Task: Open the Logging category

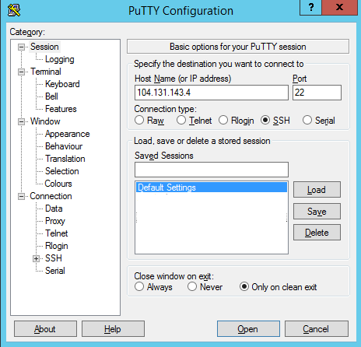Action: point(60,59)
